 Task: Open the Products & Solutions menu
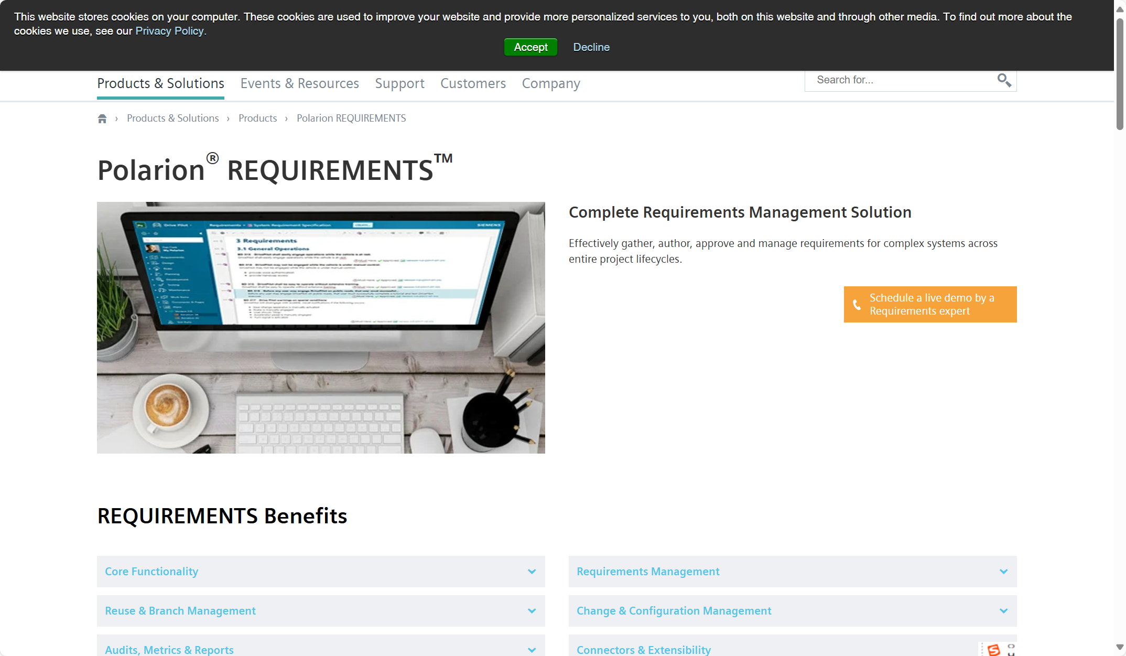click(x=160, y=83)
